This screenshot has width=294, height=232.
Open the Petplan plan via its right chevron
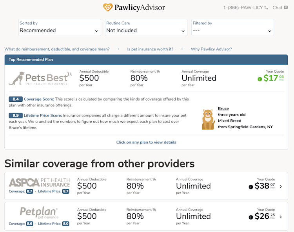click(281, 217)
